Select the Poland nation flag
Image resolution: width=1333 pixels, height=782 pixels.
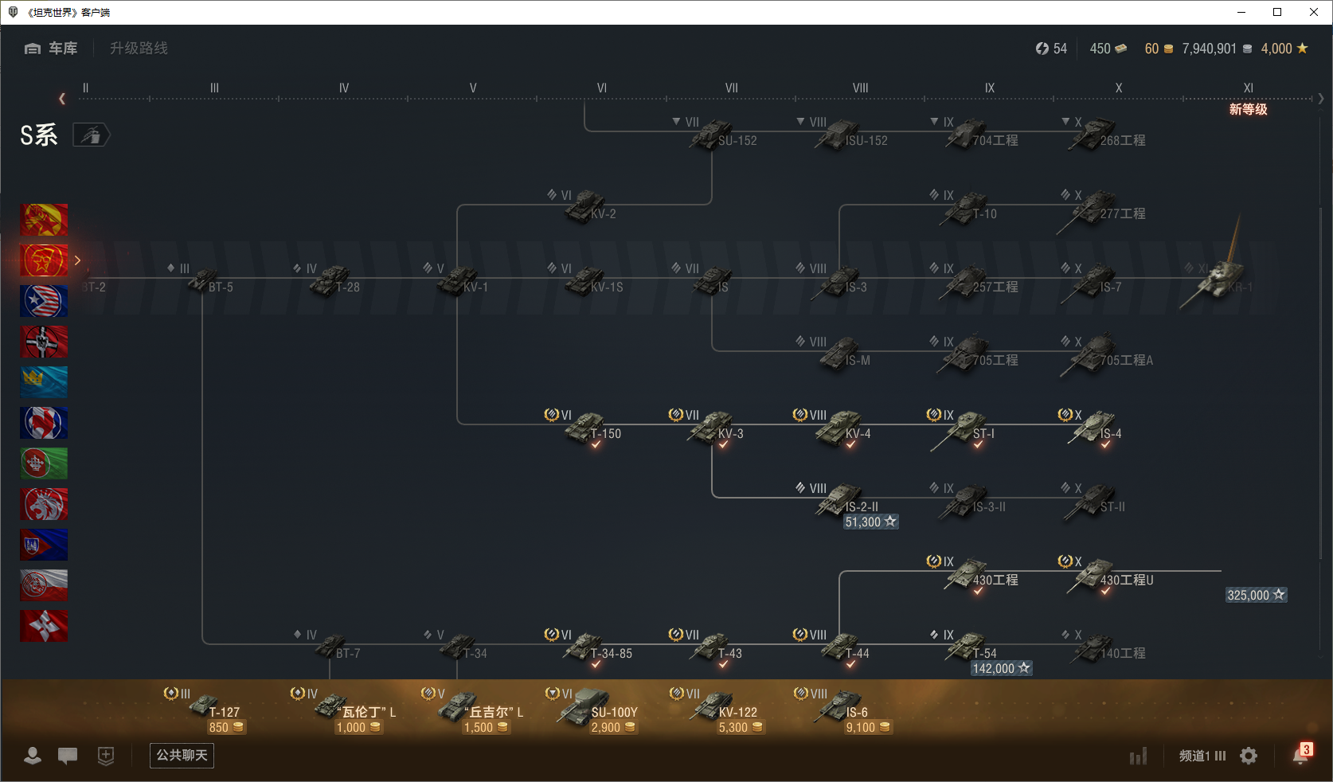(x=44, y=585)
